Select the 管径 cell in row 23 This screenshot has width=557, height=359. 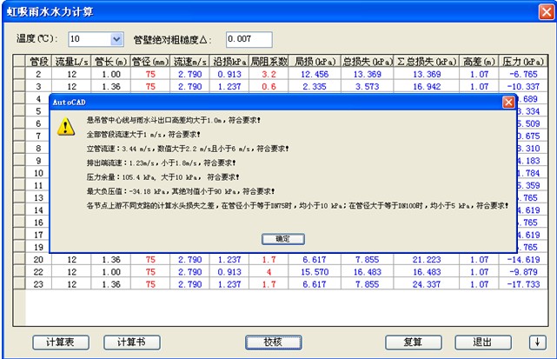[150, 283]
